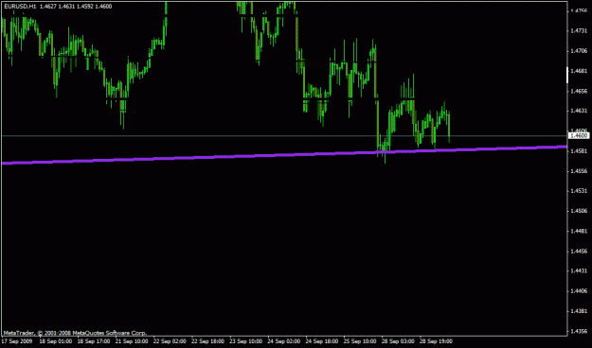This screenshot has width=592, height=348.
Task: Click the EURUSD,H1 chart title text
Action: coord(20,7)
